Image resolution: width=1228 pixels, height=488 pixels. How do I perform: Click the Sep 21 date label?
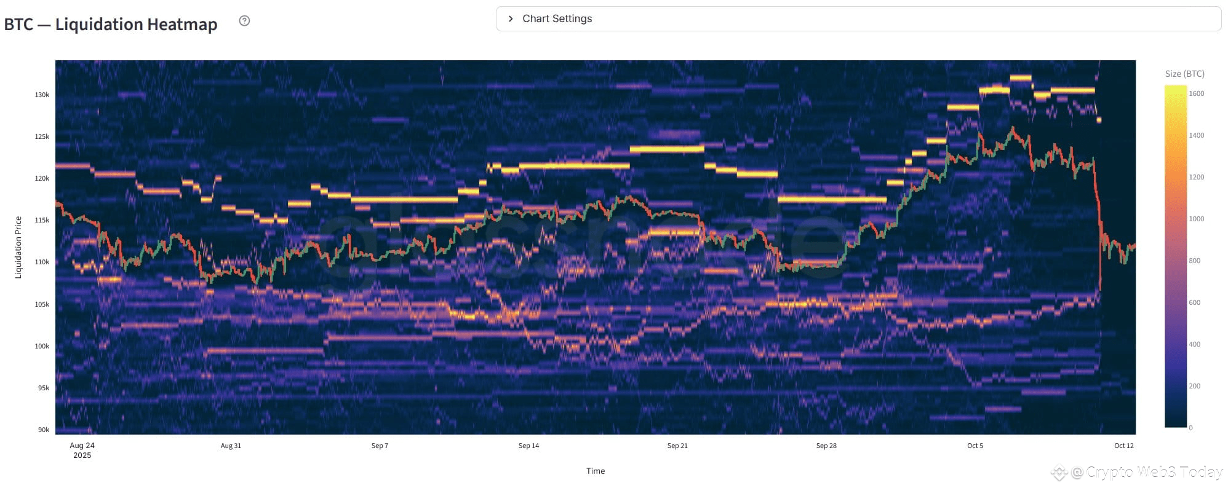tap(677, 446)
